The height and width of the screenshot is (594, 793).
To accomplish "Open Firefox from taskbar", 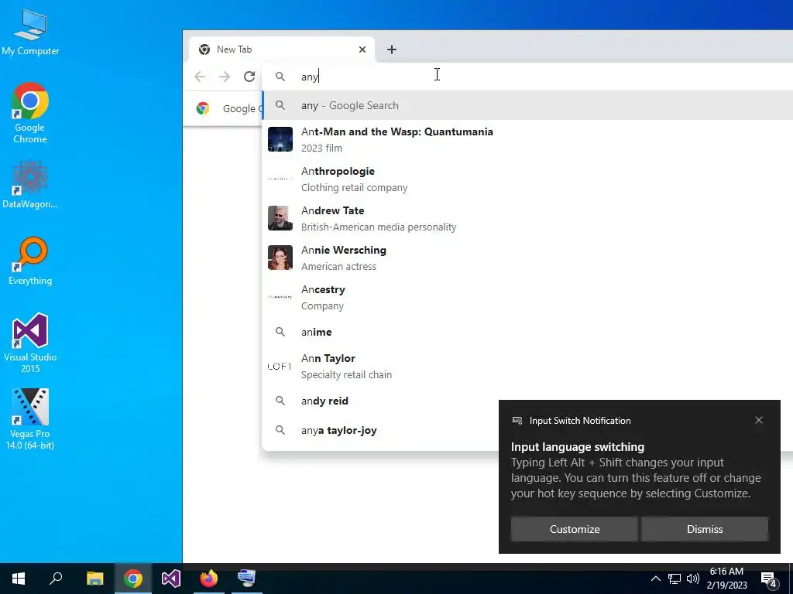I will pos(209,579).
